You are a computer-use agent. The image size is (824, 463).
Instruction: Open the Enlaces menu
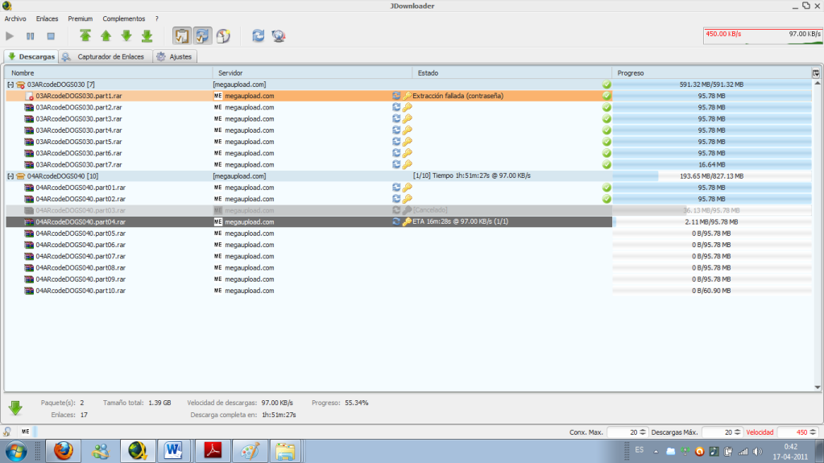tap(47, 19)
